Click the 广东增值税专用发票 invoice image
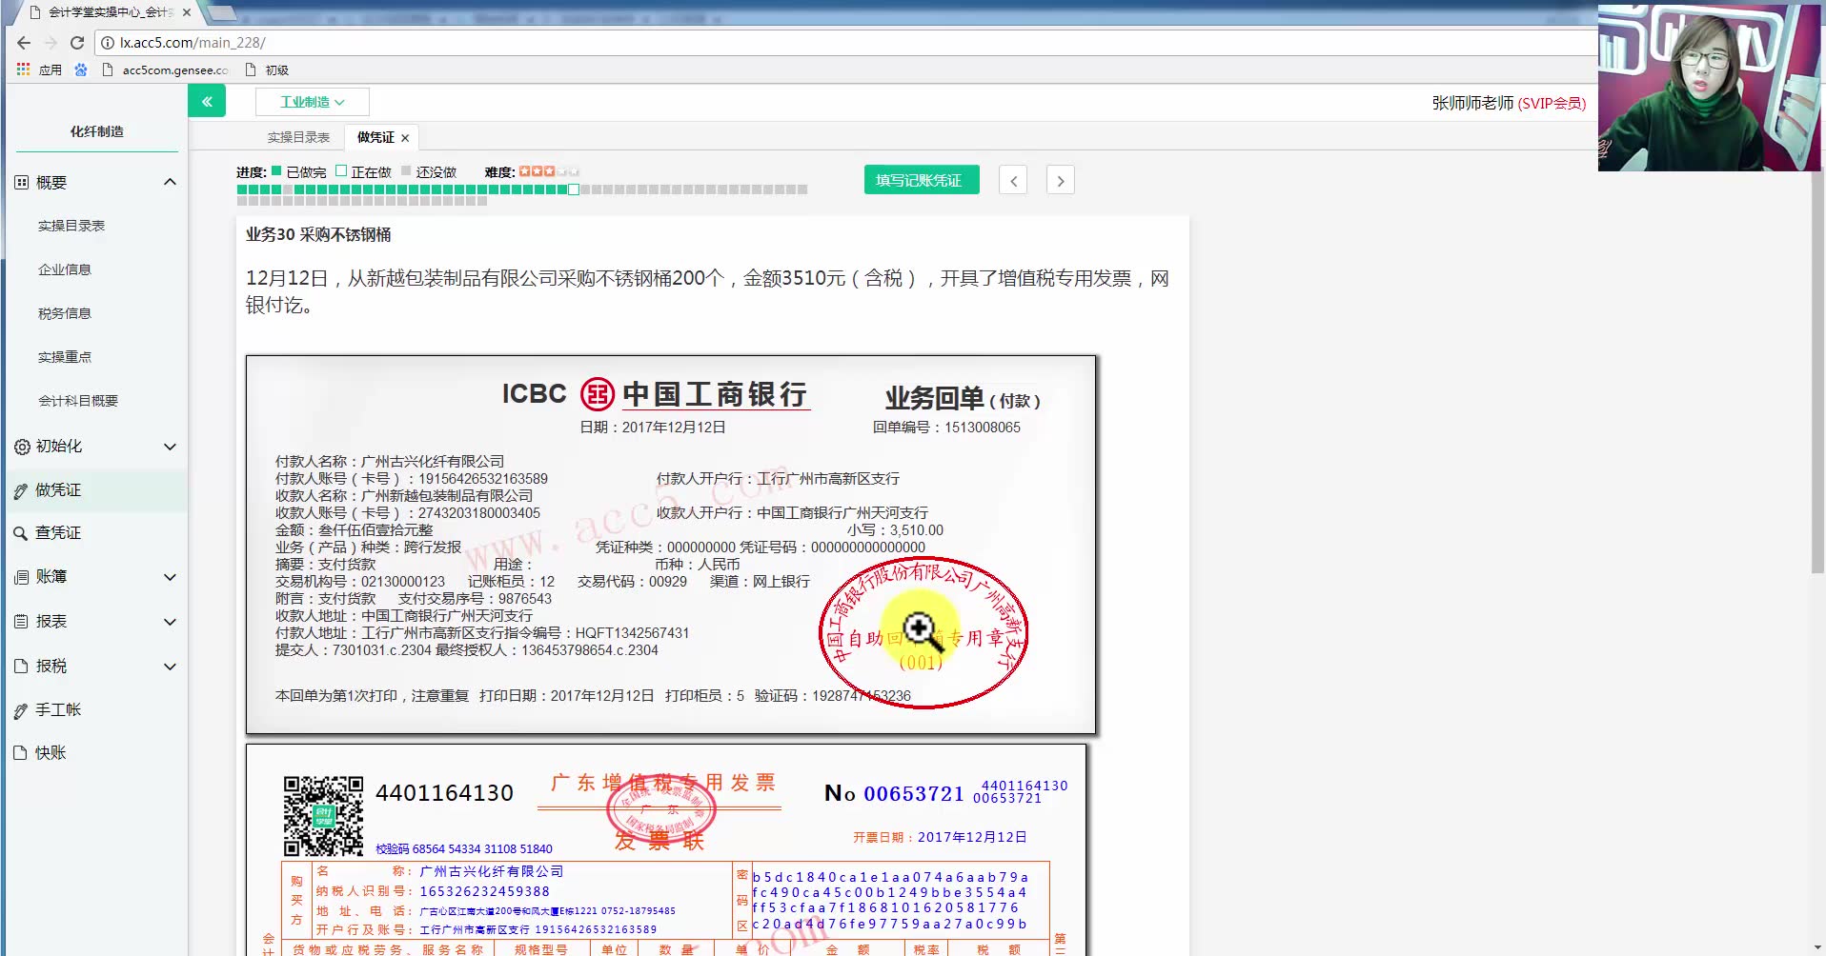The height and width of the screenshot is (956, 1826). [666, 850]
